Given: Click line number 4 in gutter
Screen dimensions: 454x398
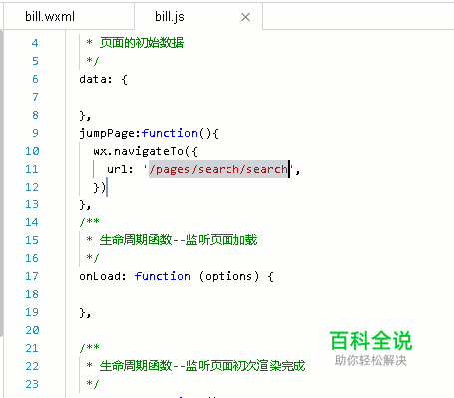Looking at the screenshot, I should tap(35, 43).
